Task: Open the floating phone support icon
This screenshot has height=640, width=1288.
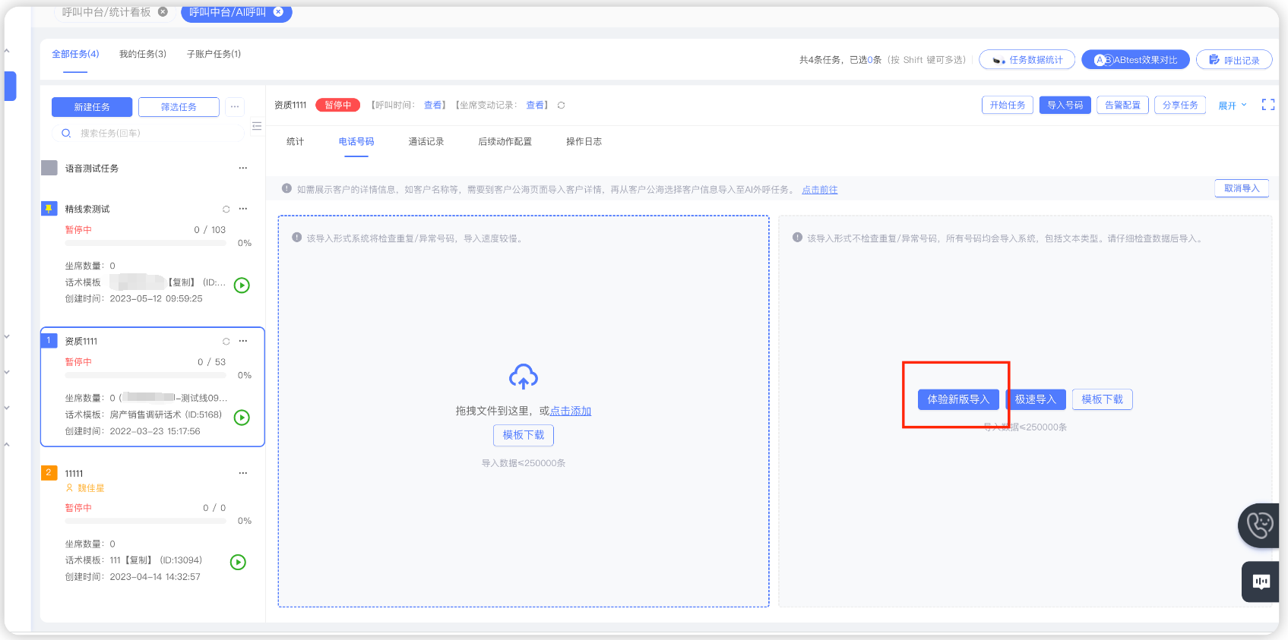Action: (x=1259, y=525)
